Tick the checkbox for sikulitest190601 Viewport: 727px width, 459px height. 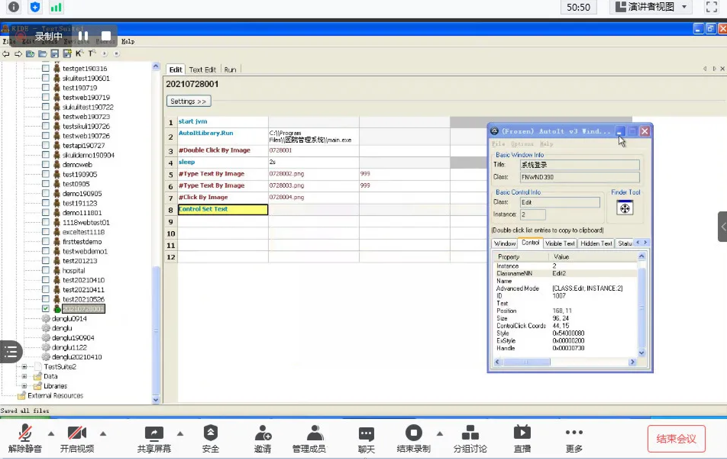[x=45, y=78]
